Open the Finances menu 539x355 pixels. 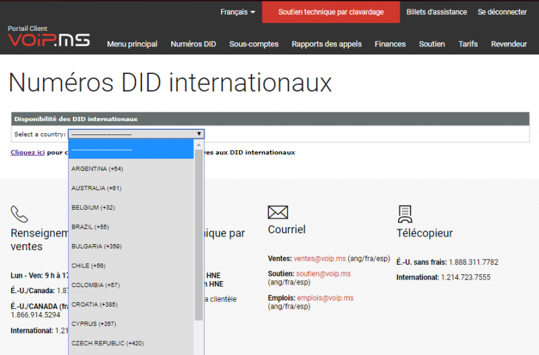[x=390, y=44]
